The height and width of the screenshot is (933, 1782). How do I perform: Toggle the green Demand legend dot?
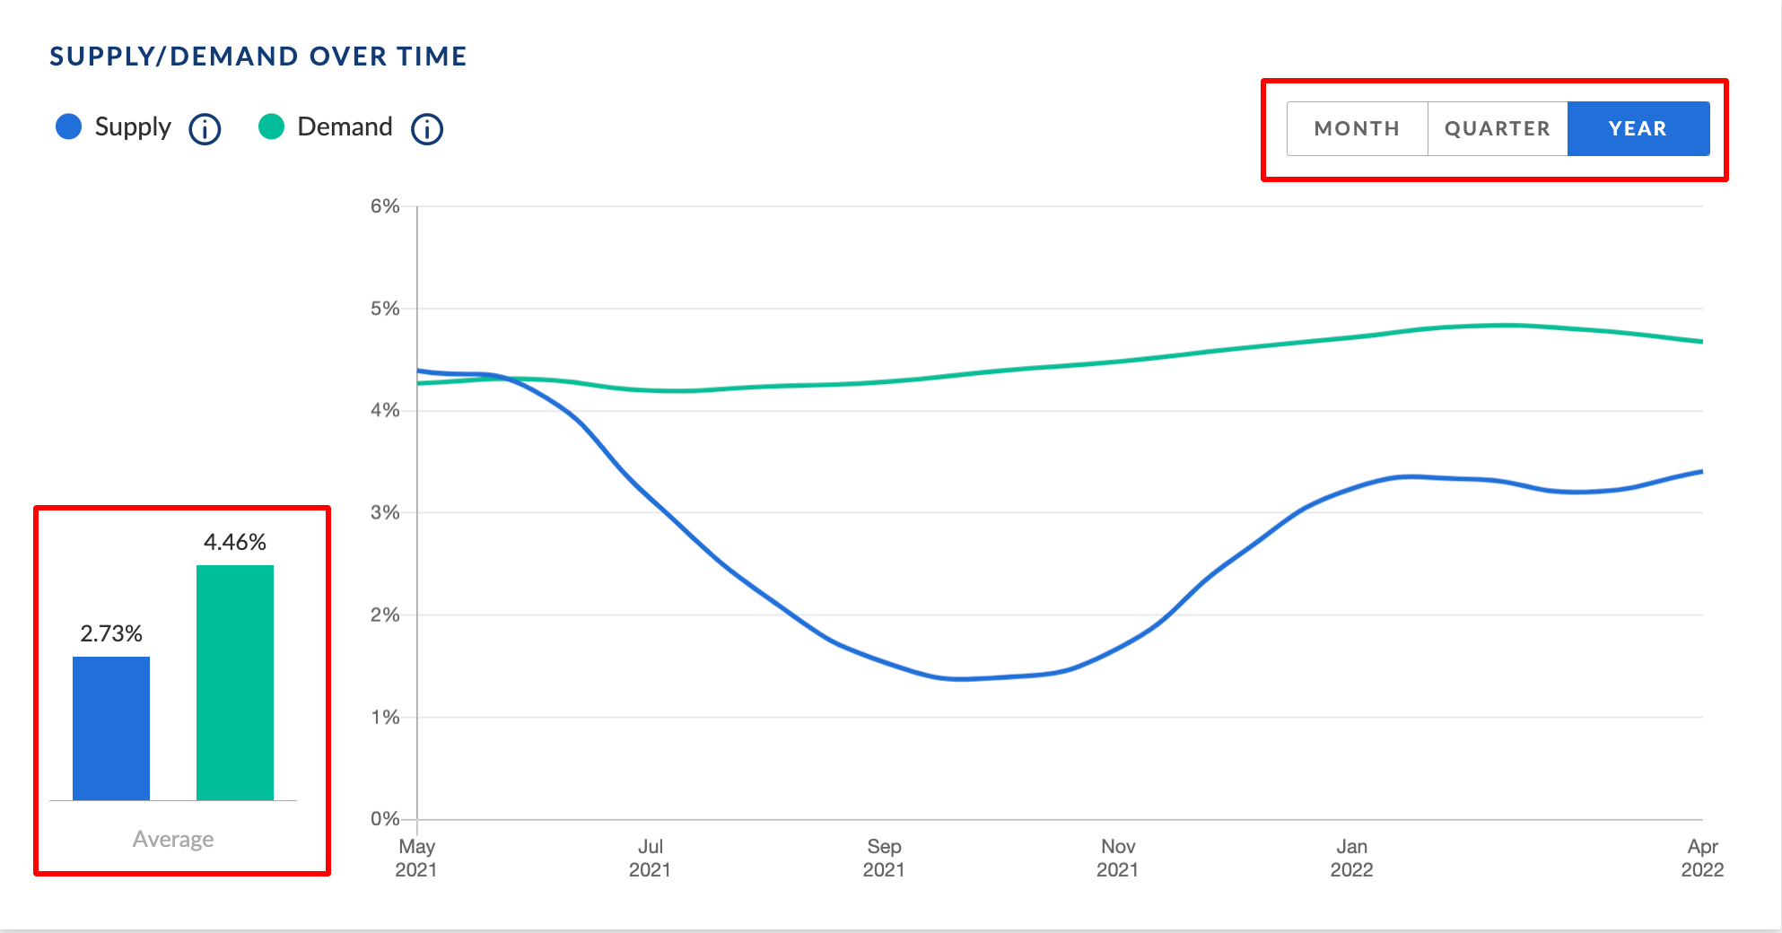point(271,126)
